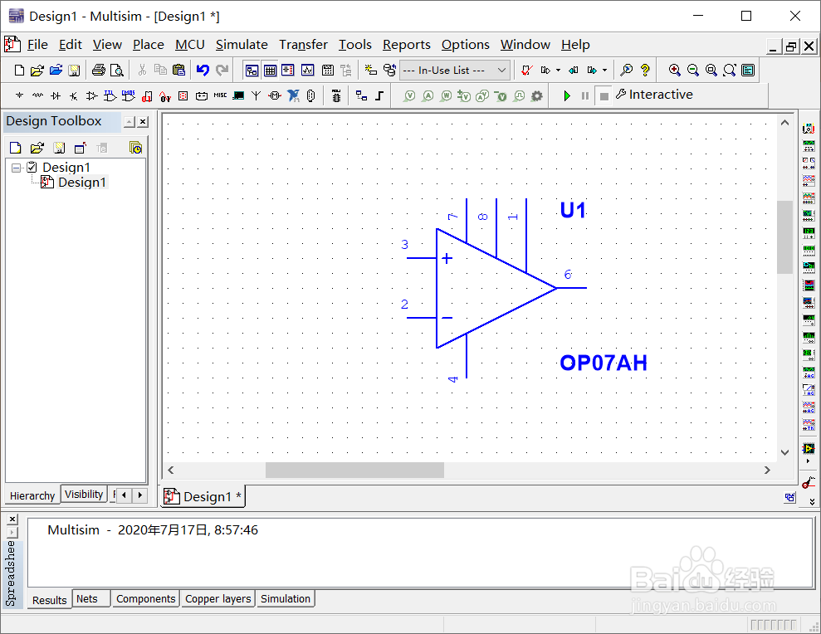Click the vertical scrollbar thumb

coord(784,237)
